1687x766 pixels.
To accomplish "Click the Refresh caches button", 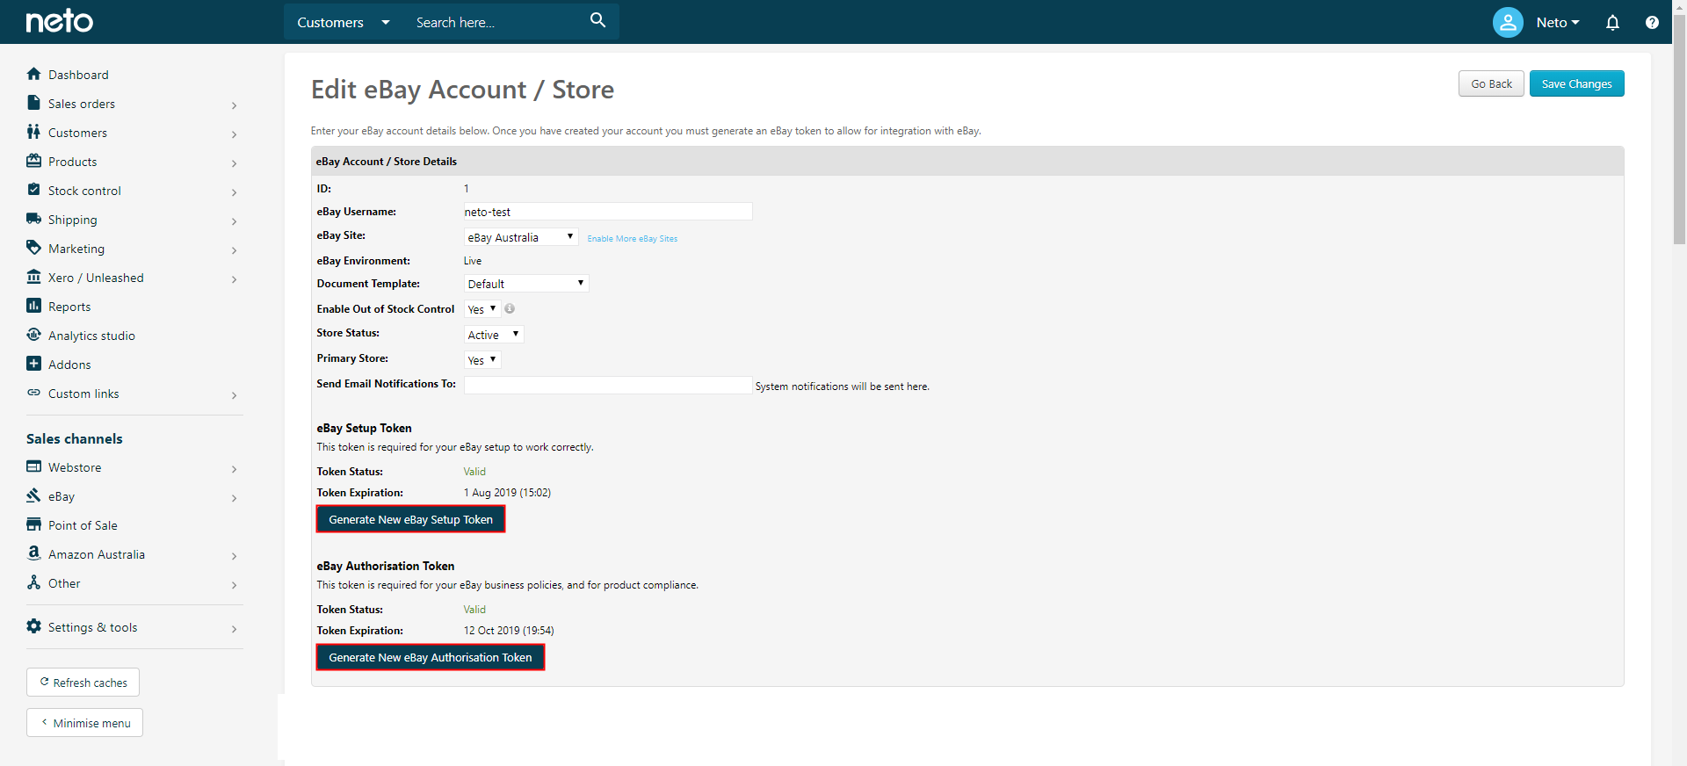I will coord(83,683).
